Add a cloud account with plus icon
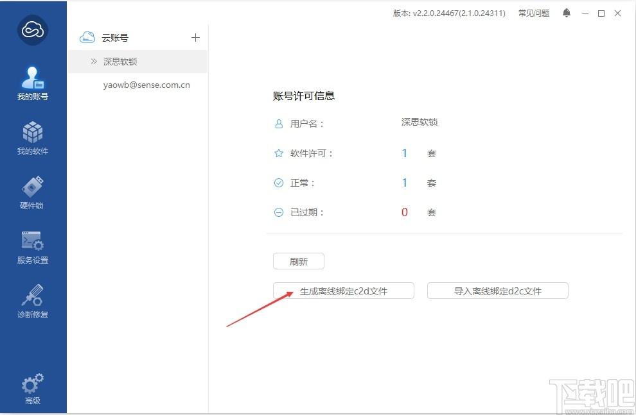This screenshot has height=415, width=636. point(196,38)
